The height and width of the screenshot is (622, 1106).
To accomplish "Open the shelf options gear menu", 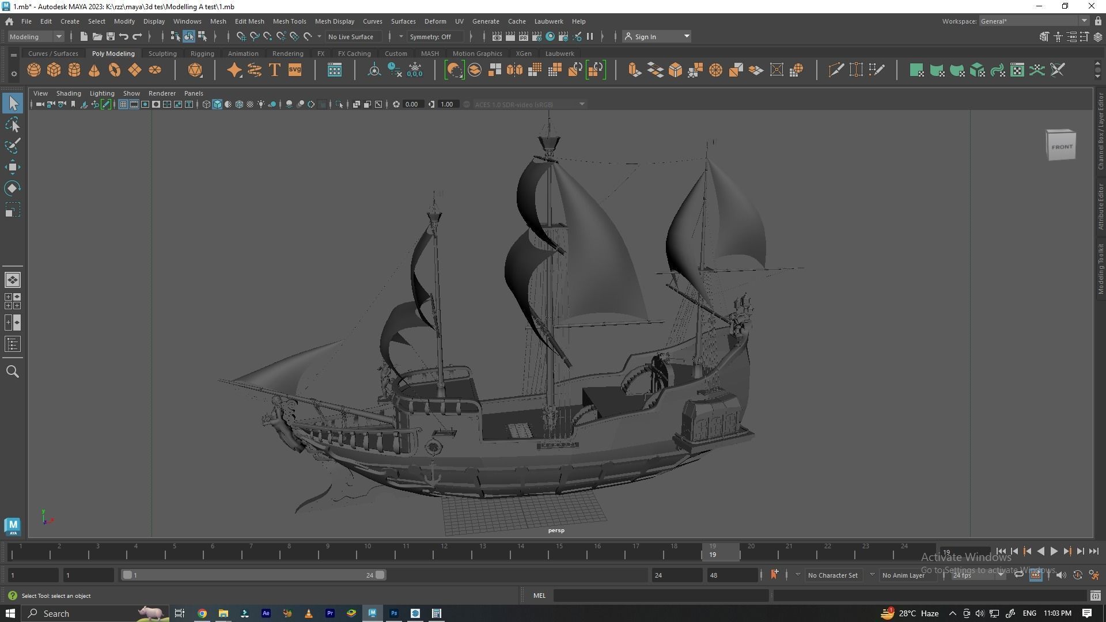I will point(14,74).
